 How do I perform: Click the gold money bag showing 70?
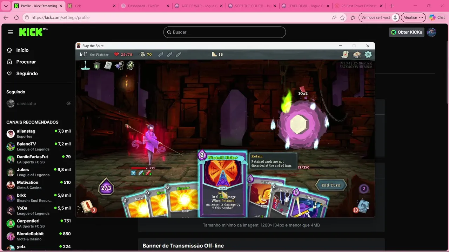coord(142,54)
